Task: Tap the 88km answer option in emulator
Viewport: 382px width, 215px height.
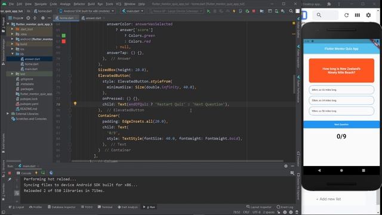Action: 341,90
